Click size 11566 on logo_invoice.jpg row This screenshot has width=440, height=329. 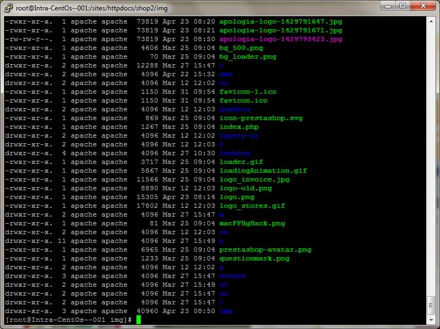147,180
